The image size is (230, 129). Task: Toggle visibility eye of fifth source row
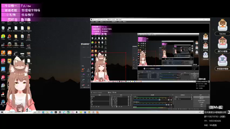[129, 102]
